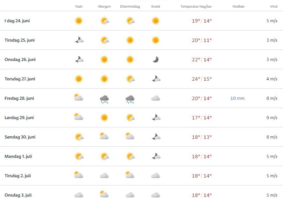Click the 10 mm precipitation value
The image size is (283, 201).
tap(238, 98)
